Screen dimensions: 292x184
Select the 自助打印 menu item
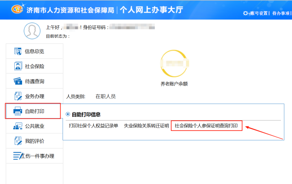(x=33, y=111)
